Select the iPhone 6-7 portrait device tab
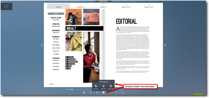 tap(103, 6)
